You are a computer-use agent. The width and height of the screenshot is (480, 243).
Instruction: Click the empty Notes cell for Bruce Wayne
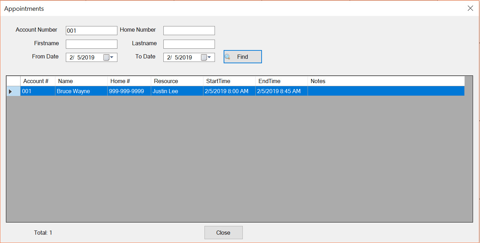(x=386, y=91)
